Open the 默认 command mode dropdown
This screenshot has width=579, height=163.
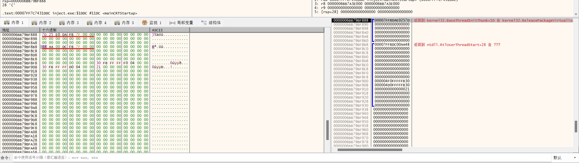pyautogui.click(x=575, y=158)
